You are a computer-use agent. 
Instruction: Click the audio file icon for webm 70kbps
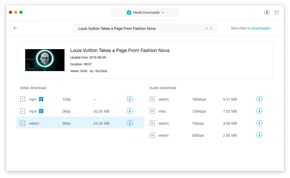tap(152, 123)
